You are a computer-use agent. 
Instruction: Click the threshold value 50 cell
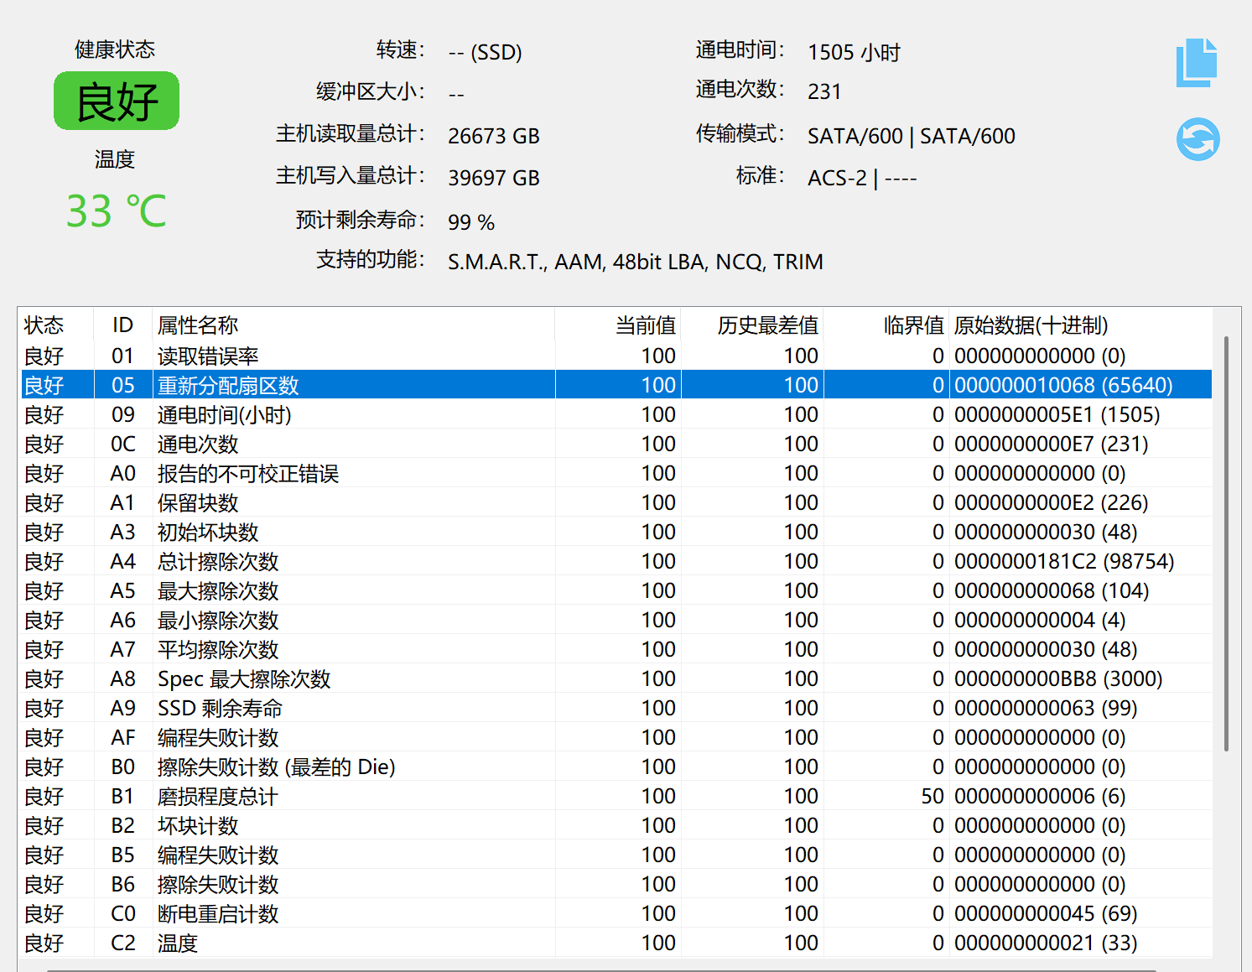point(933,796)
